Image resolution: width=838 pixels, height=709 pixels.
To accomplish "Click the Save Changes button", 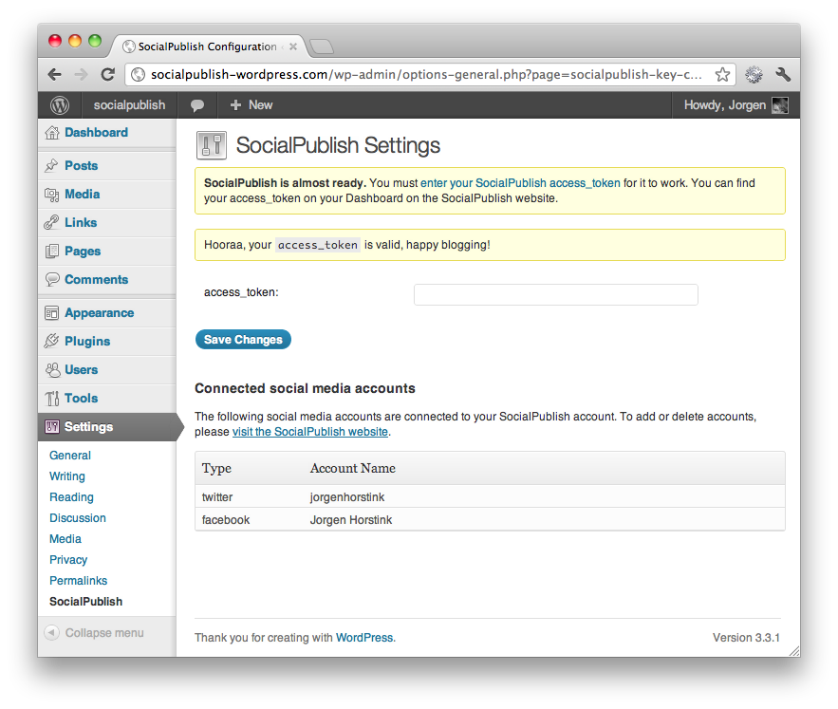I will (243, 340).
